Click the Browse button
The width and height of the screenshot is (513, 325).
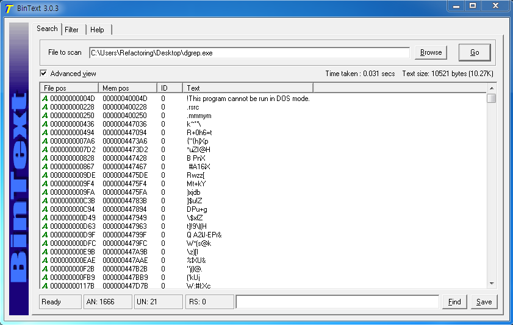[431, 52]
